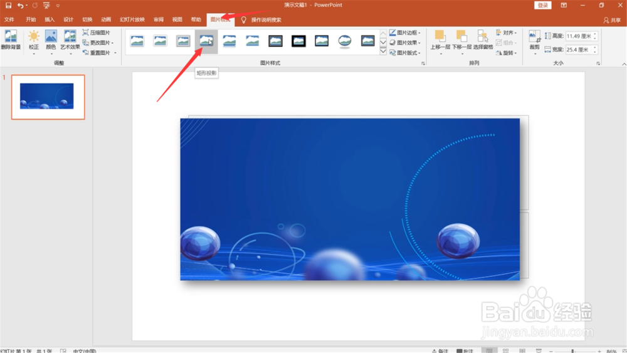The width and height of the screenshot is (627, 353).
Task: Select the thick black frame picture style
Action: pyautogui.click(x=298, y=41)
